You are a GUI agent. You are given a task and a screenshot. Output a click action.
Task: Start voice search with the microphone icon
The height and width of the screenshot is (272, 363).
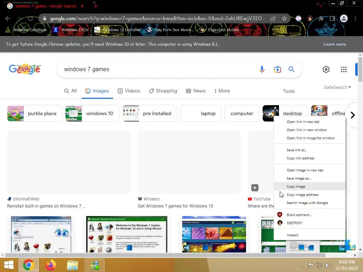point(262,69)
